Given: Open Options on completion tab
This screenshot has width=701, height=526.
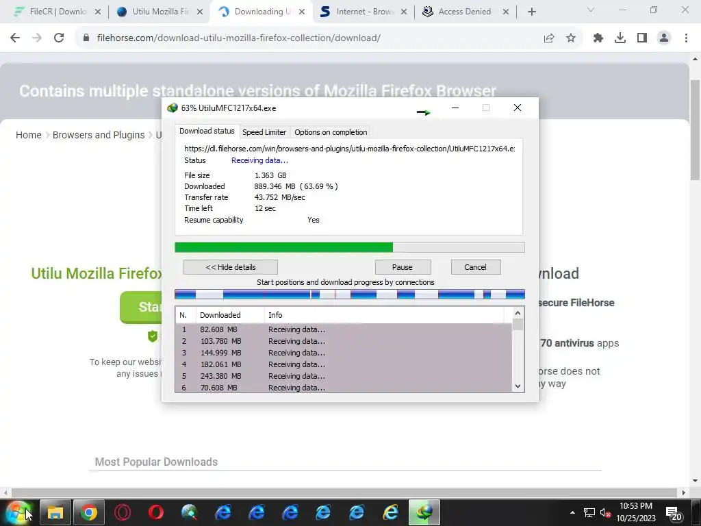Looking at the screenshot, I should pos(331,132).
